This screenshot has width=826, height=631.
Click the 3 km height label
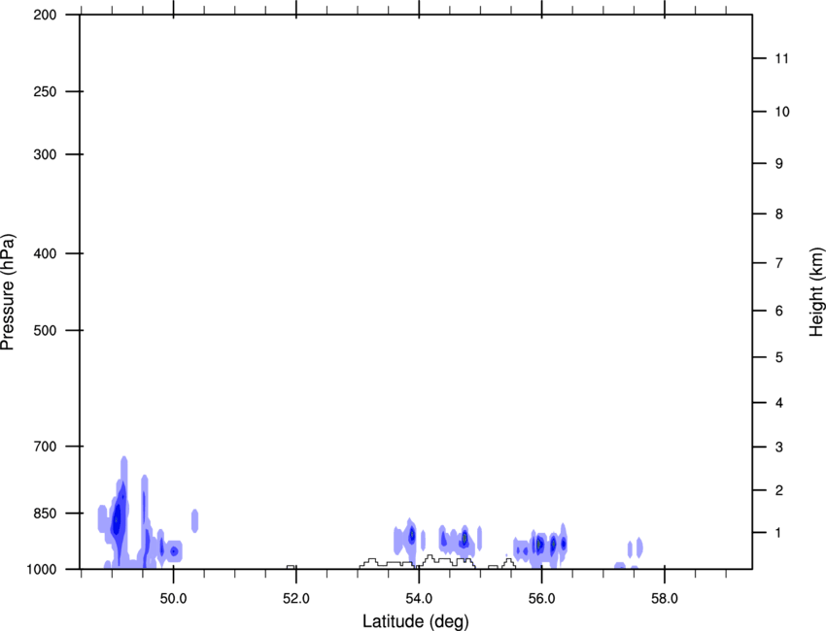pyautogui.click(x=779, y=448)
